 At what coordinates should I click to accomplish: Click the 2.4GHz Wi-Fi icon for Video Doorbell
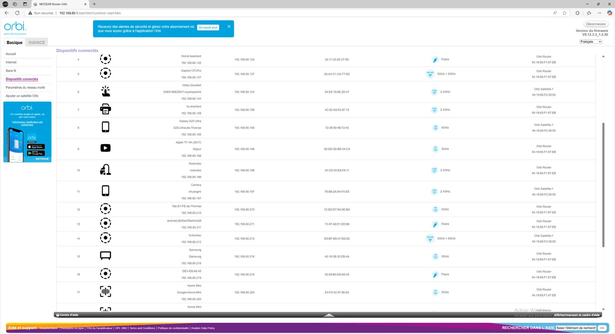[x=434, y=92]
